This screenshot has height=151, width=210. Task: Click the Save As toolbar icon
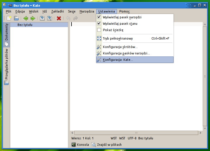(x=50, y=18)
